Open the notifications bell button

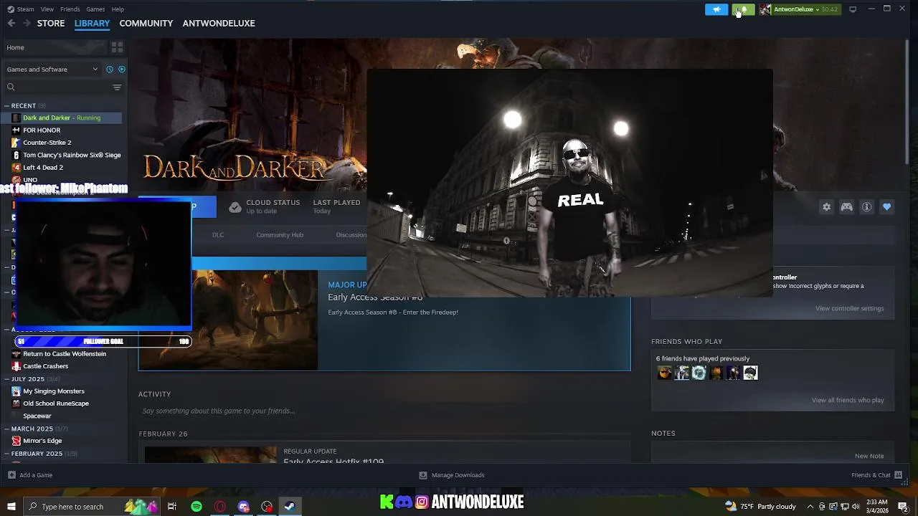pyautogui.click(x=743, y=9)
